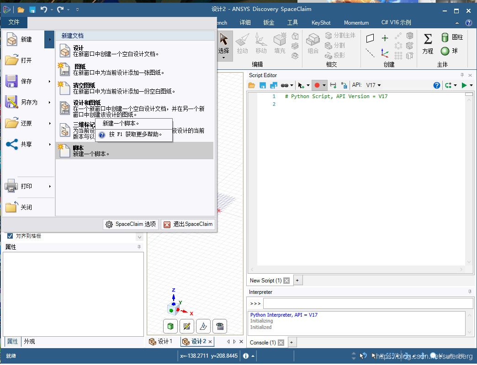Pin the Interpreter panel
The image size is (477, 365).
(x=470, y=292)
